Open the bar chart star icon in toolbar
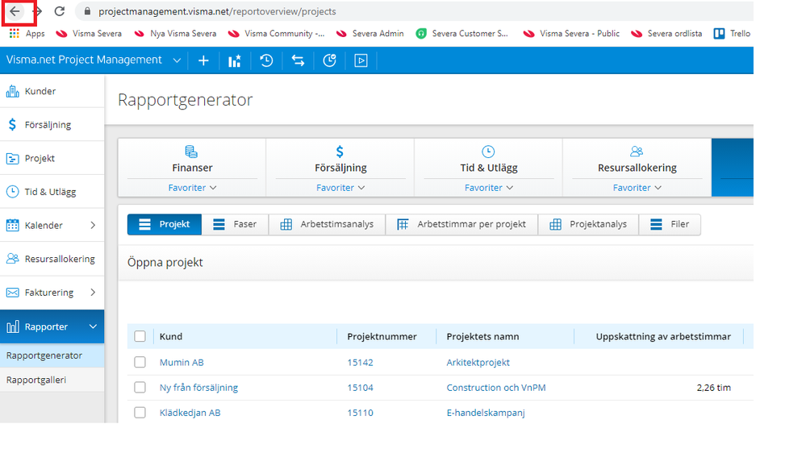This screenshot has width=806, height=453. 235,60
